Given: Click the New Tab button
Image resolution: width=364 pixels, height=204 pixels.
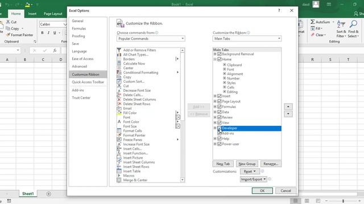Looking at the screenshot, I should point(223,164).
